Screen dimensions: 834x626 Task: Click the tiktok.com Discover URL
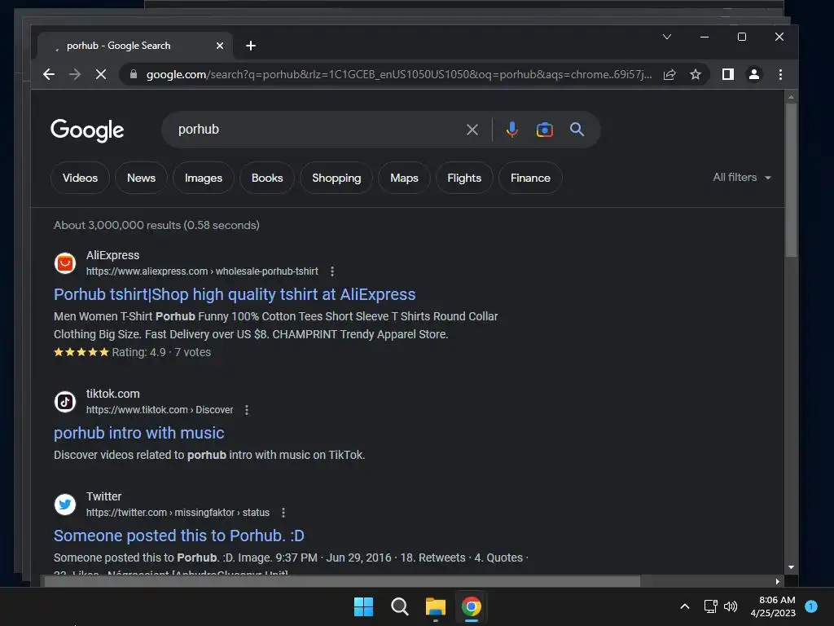(160, 410)
